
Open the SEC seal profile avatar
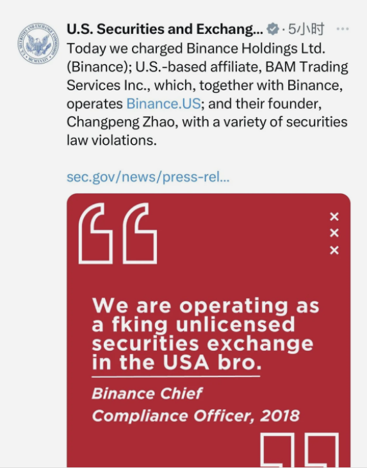38,44
